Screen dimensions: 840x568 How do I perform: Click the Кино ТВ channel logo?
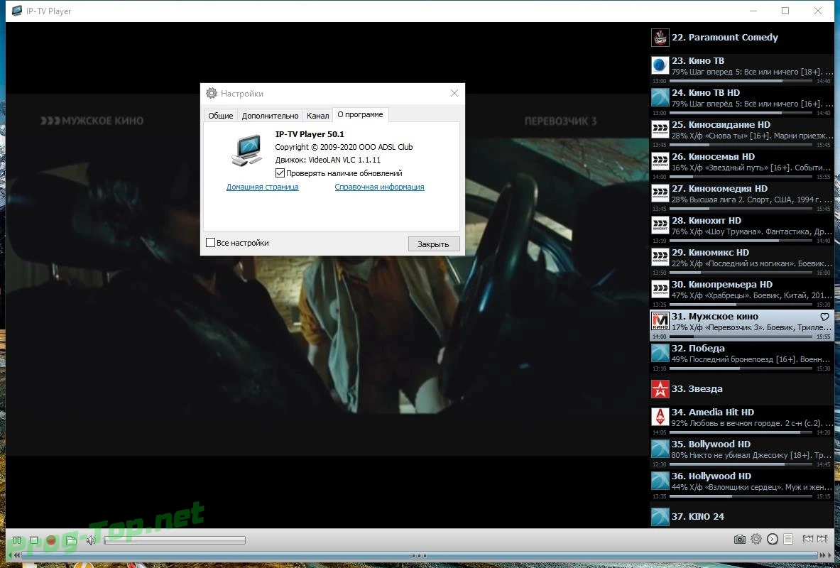coord(660,65)
